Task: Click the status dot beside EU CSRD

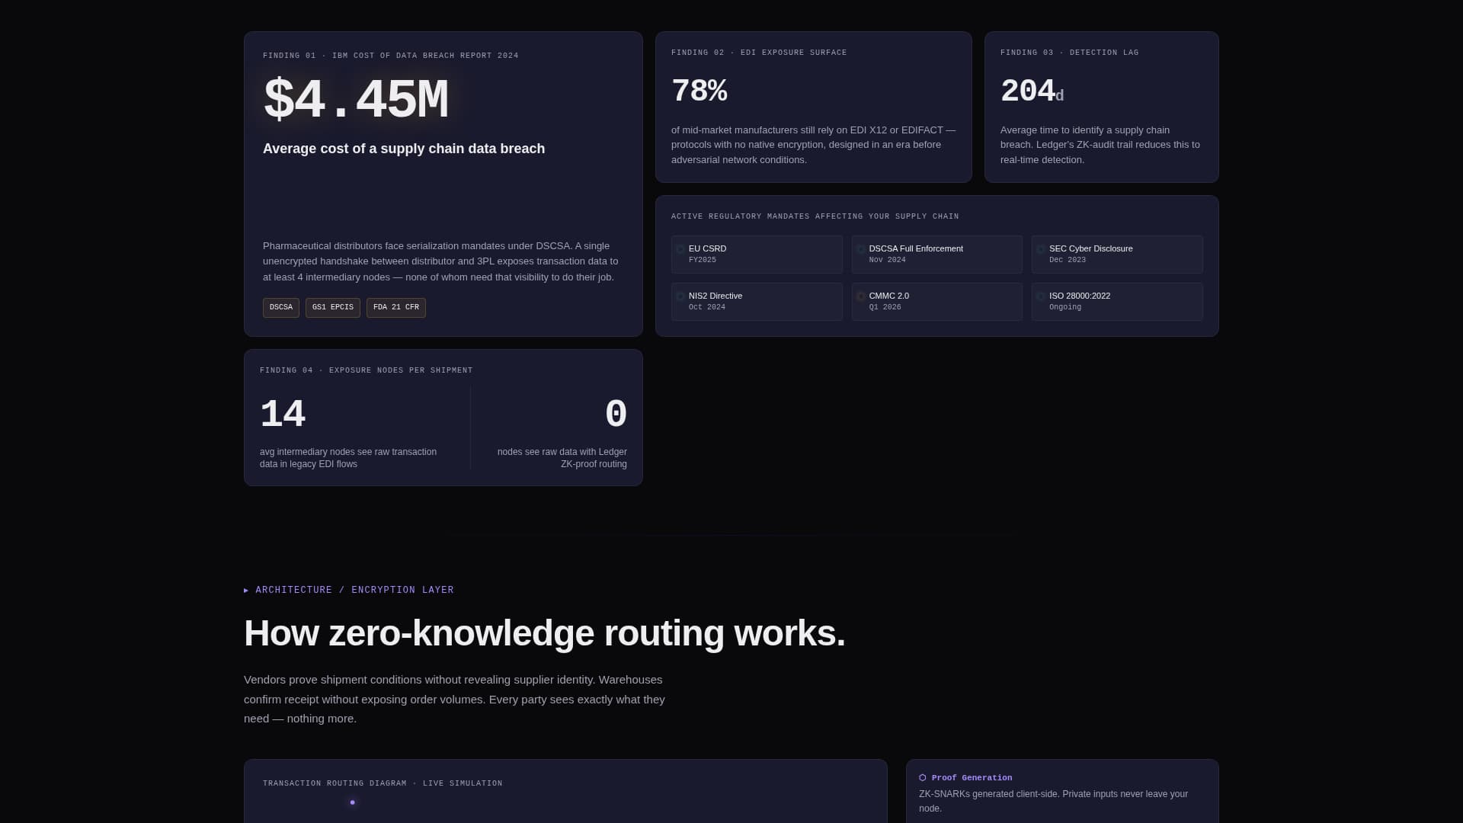Action: point(680,249)
